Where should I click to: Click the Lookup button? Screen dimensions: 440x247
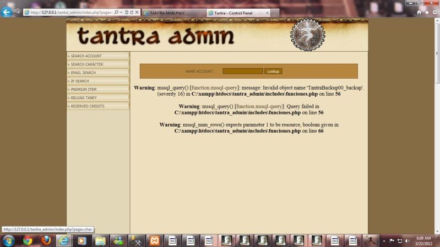273,71
